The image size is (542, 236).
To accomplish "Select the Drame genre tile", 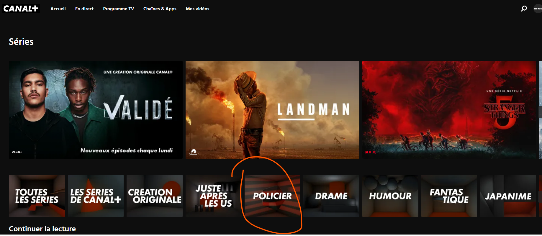I will point(331,196).
